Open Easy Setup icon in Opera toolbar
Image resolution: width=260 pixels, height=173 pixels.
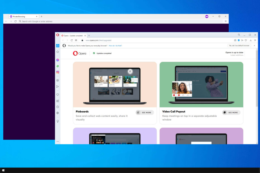point(255,40)
